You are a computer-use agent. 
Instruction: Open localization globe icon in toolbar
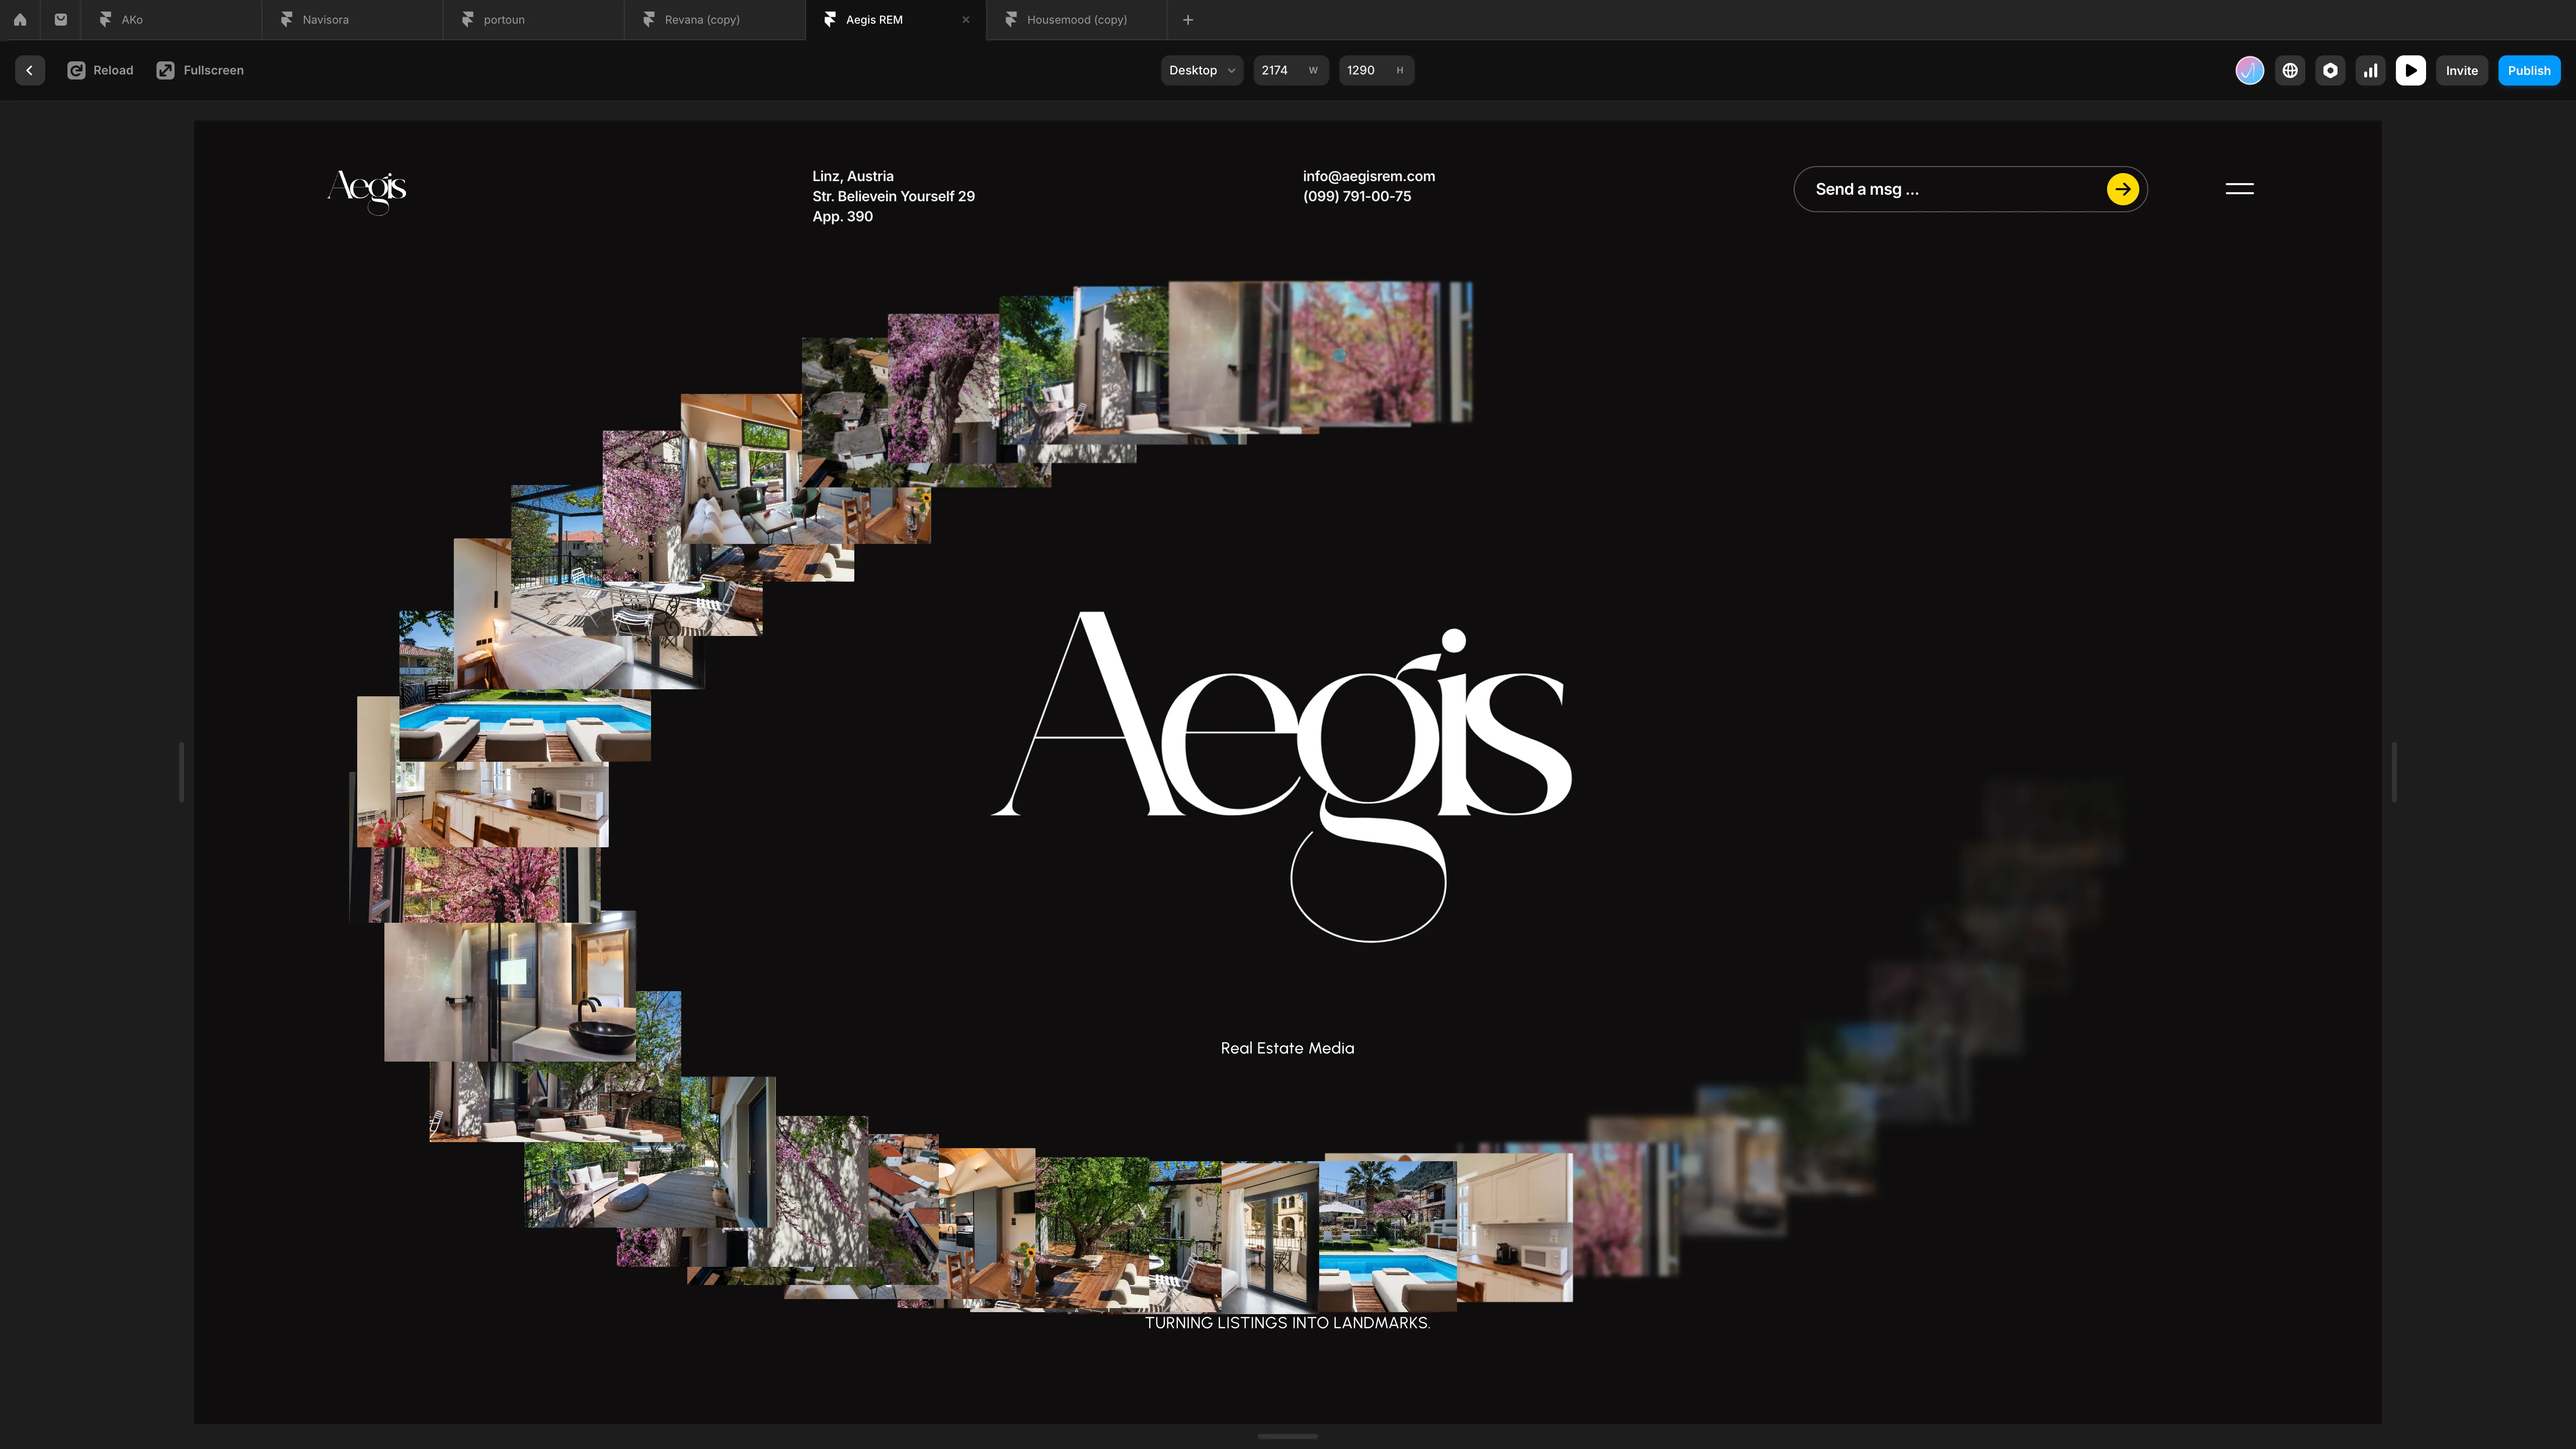point(2289,70)
